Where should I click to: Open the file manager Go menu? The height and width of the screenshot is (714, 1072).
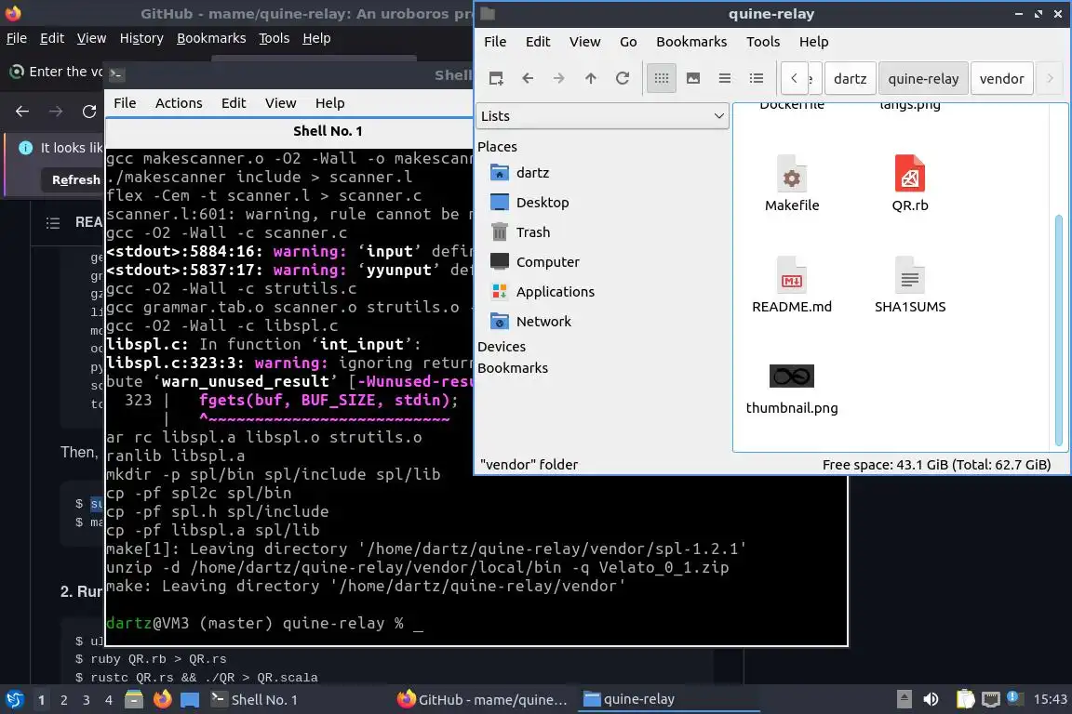(628, 42)
